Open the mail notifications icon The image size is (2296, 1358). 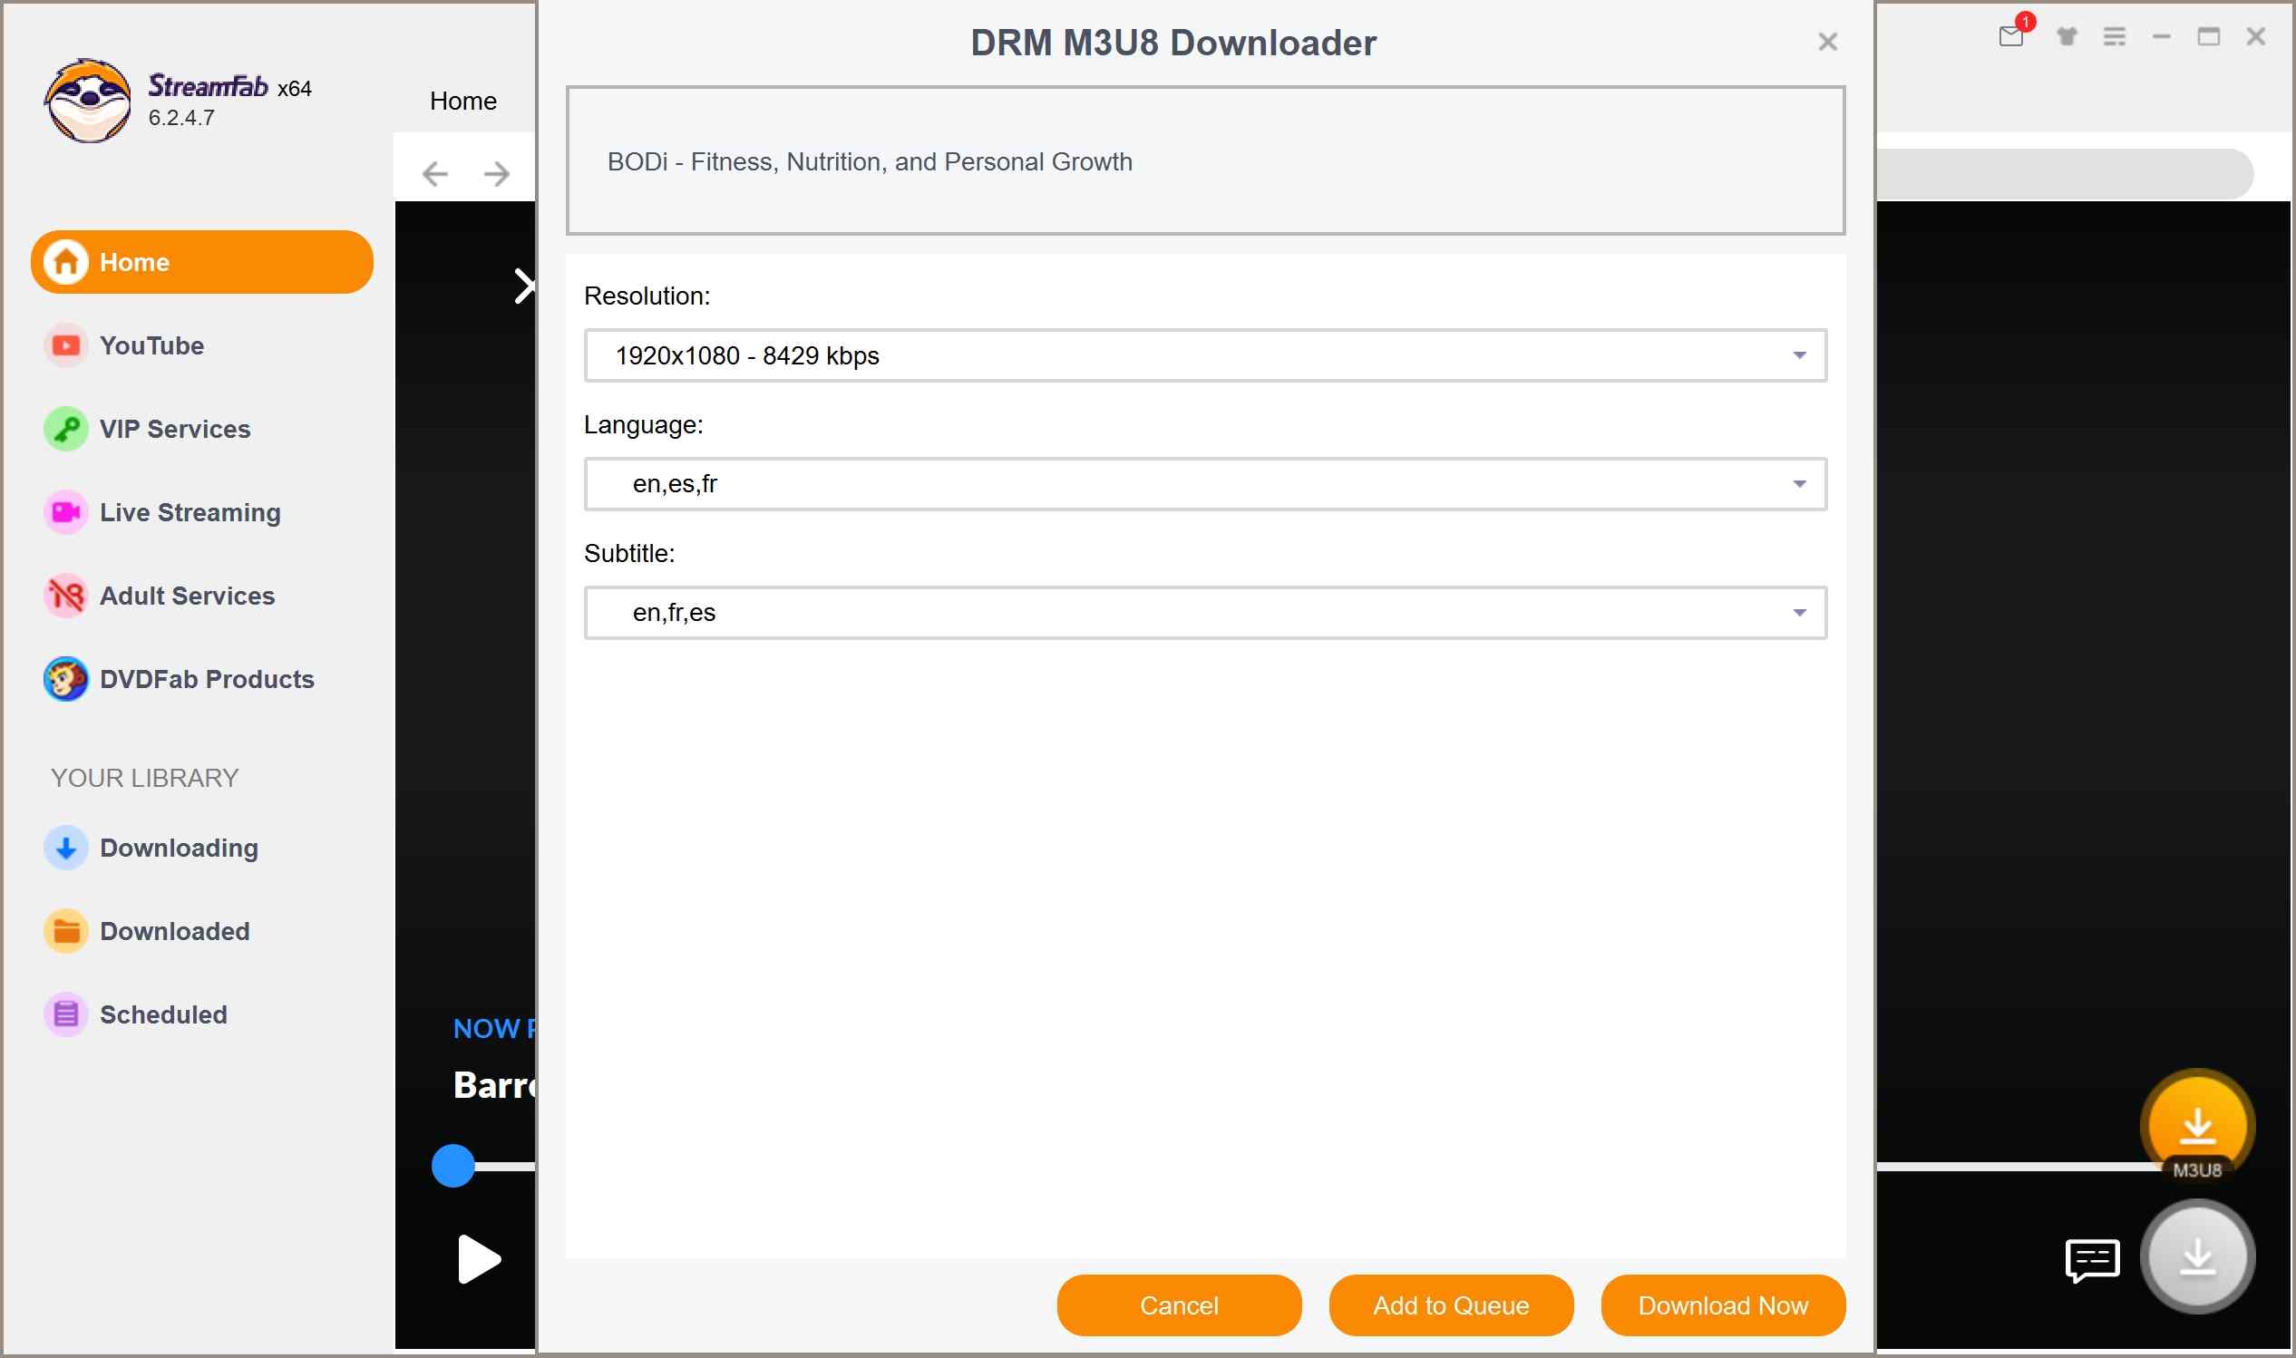[2011, 35]
